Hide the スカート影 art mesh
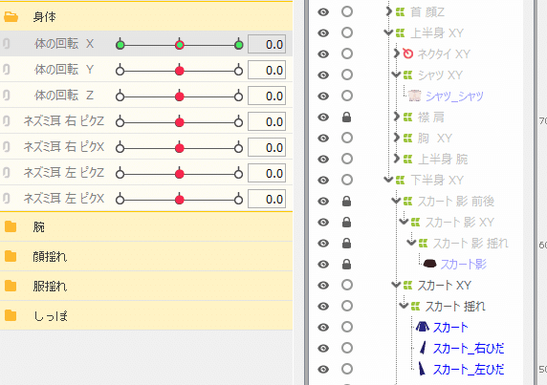This screenshot has width=547, height=385. (323, 264)
